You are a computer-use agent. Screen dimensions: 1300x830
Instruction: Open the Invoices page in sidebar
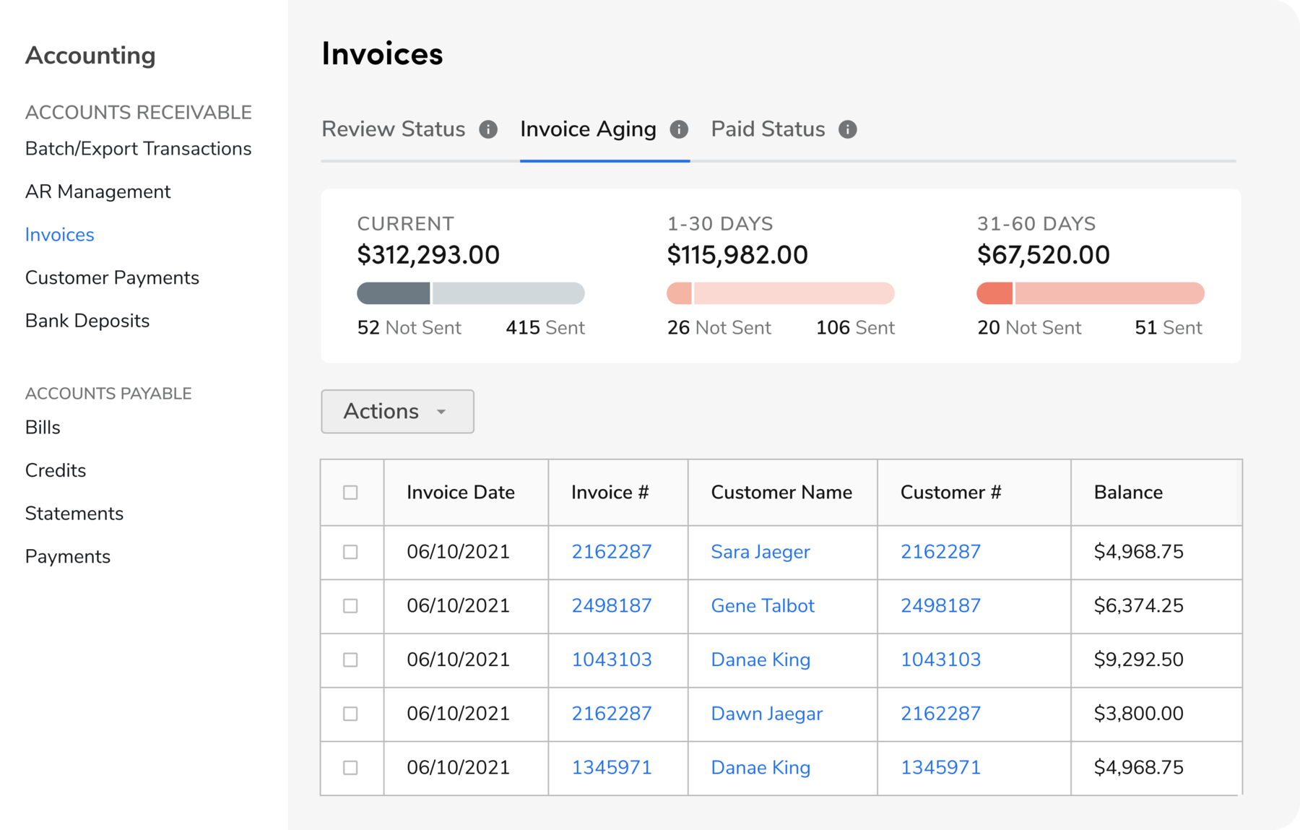pos(59,234)
